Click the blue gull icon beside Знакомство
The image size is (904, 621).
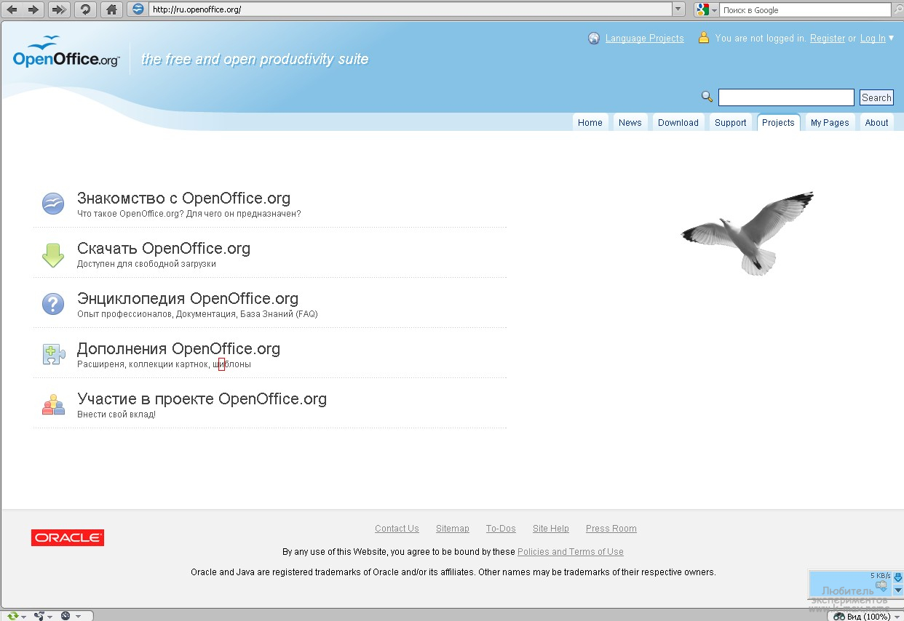coord(53,204)
